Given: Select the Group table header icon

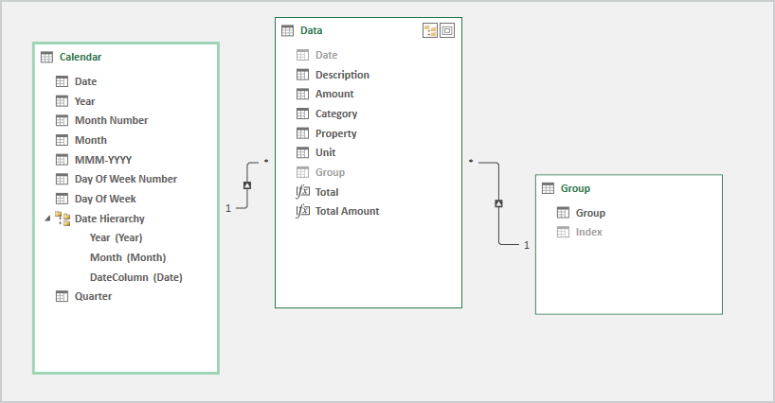Looking at the screenshot, I should pos(548,188).
